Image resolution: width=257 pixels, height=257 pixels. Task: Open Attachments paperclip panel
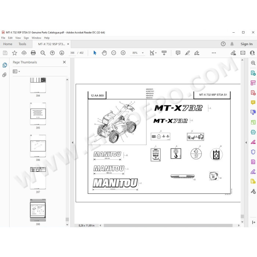coord(4,75)
